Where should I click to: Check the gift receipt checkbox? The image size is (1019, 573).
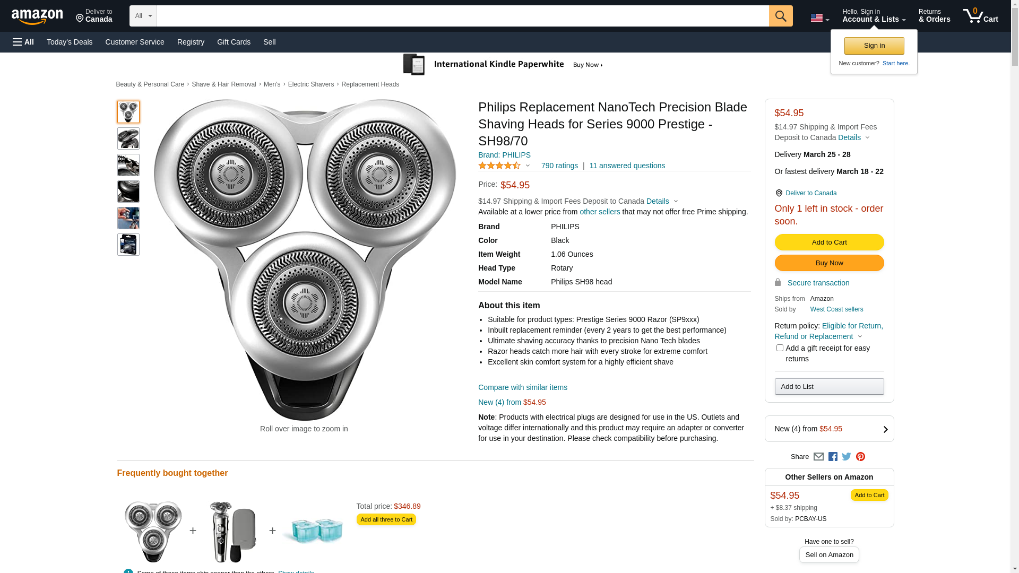click(x=780, y=348)
